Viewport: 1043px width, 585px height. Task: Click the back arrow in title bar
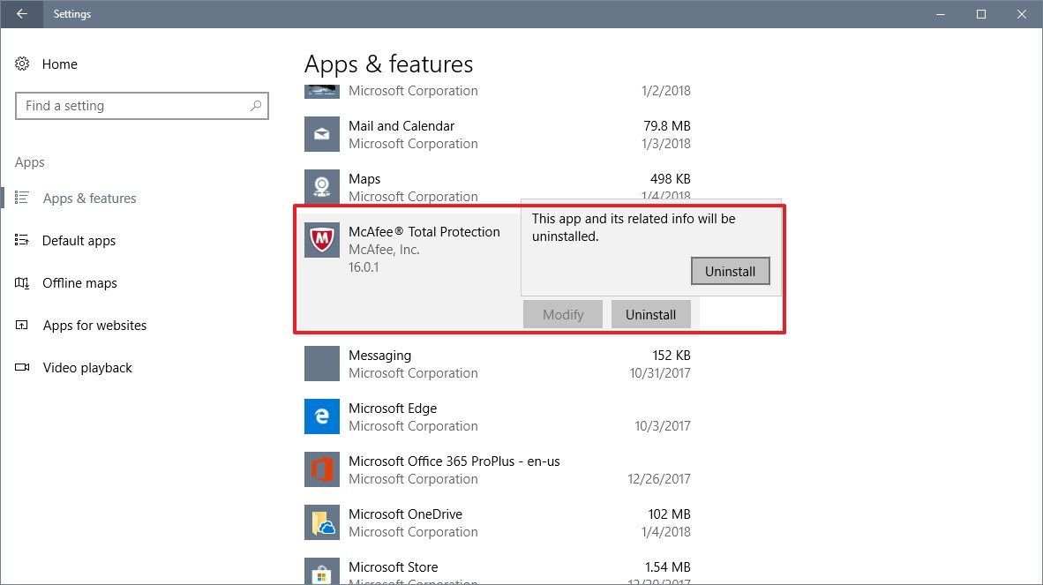coord(20,14)
